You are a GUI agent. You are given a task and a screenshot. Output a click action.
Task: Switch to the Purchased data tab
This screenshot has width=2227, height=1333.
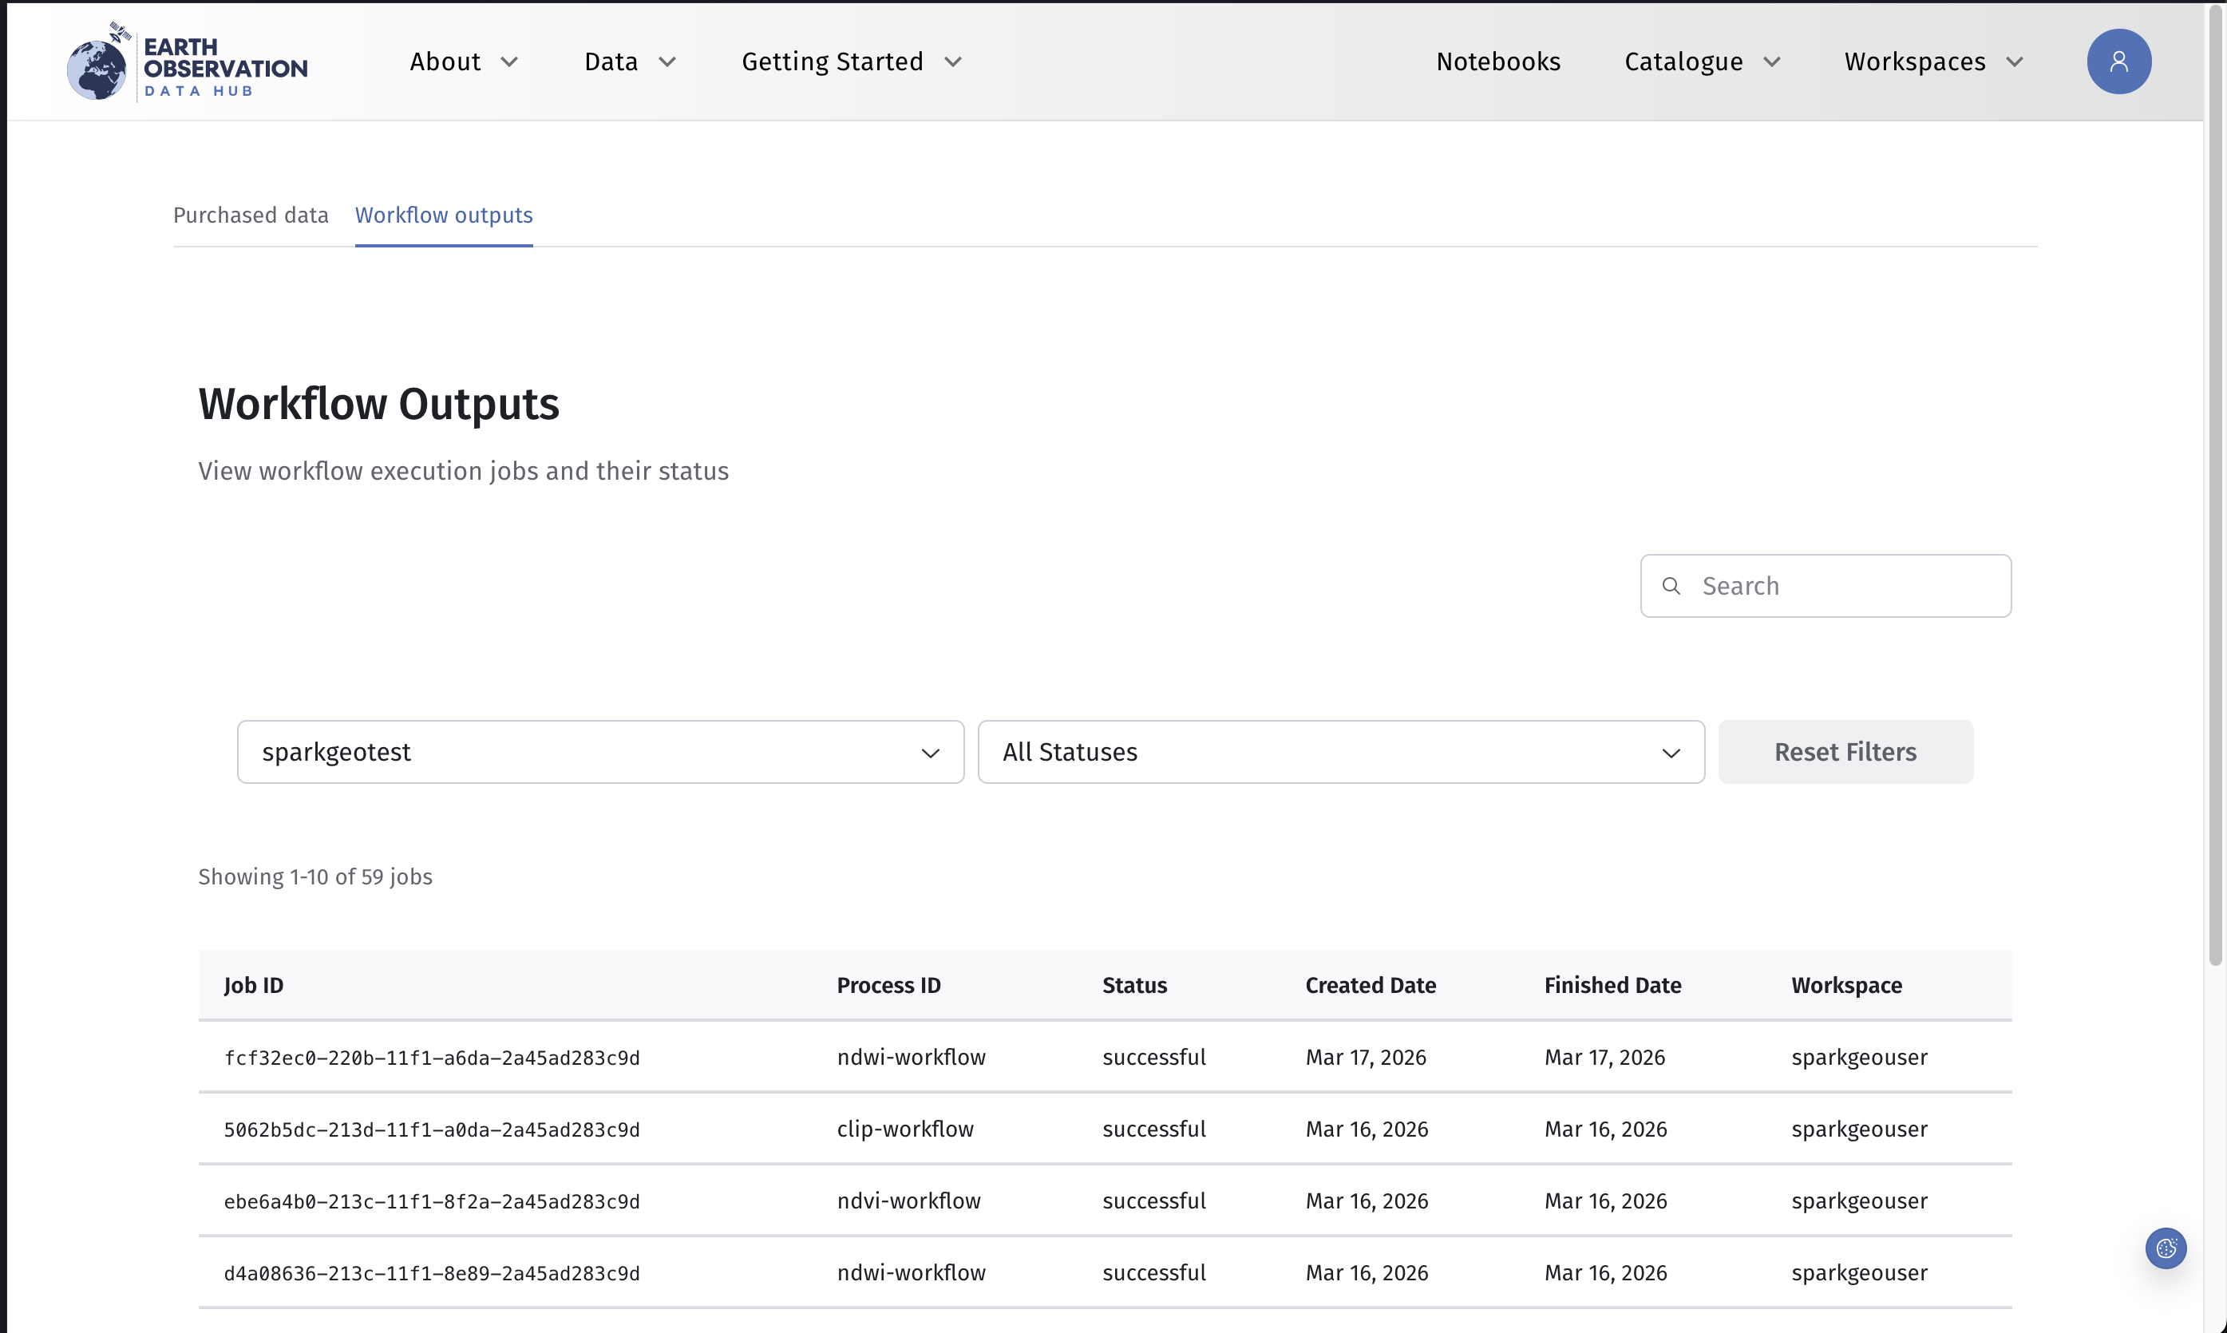251,216
